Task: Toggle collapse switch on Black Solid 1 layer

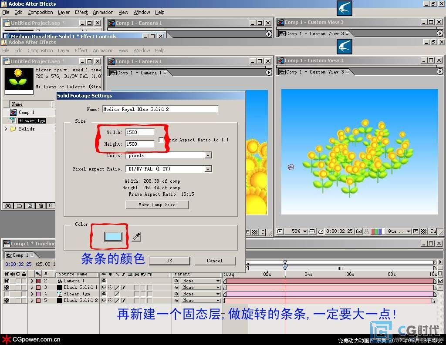Action: click(110, 287)
